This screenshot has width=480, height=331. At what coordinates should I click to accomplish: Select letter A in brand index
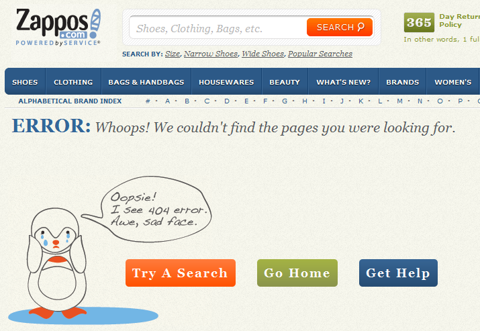click(167, 101)
